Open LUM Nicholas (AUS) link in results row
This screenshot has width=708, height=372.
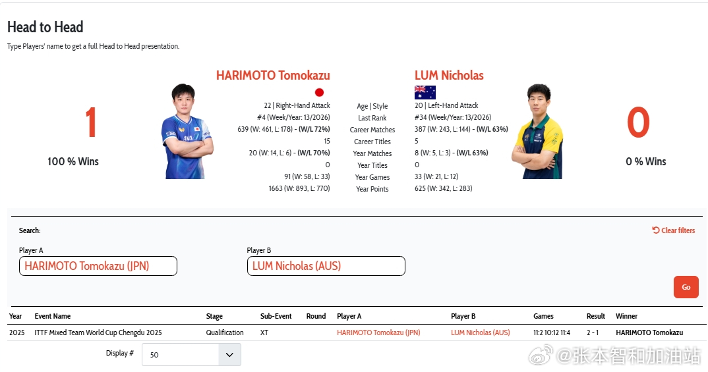481,332
